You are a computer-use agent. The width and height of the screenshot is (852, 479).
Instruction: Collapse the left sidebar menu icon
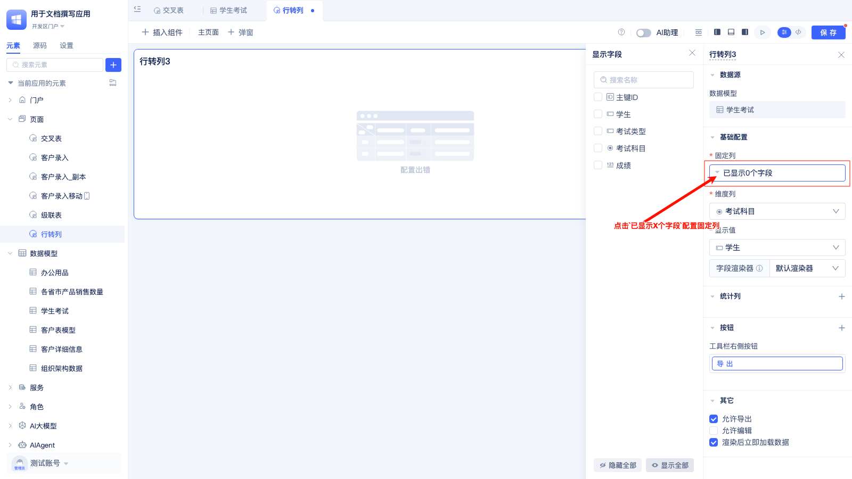[137, 9]
